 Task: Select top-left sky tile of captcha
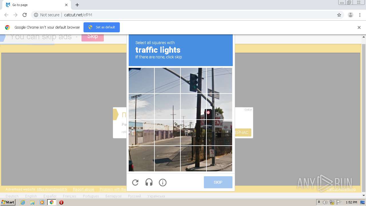[x=141, y=81]
